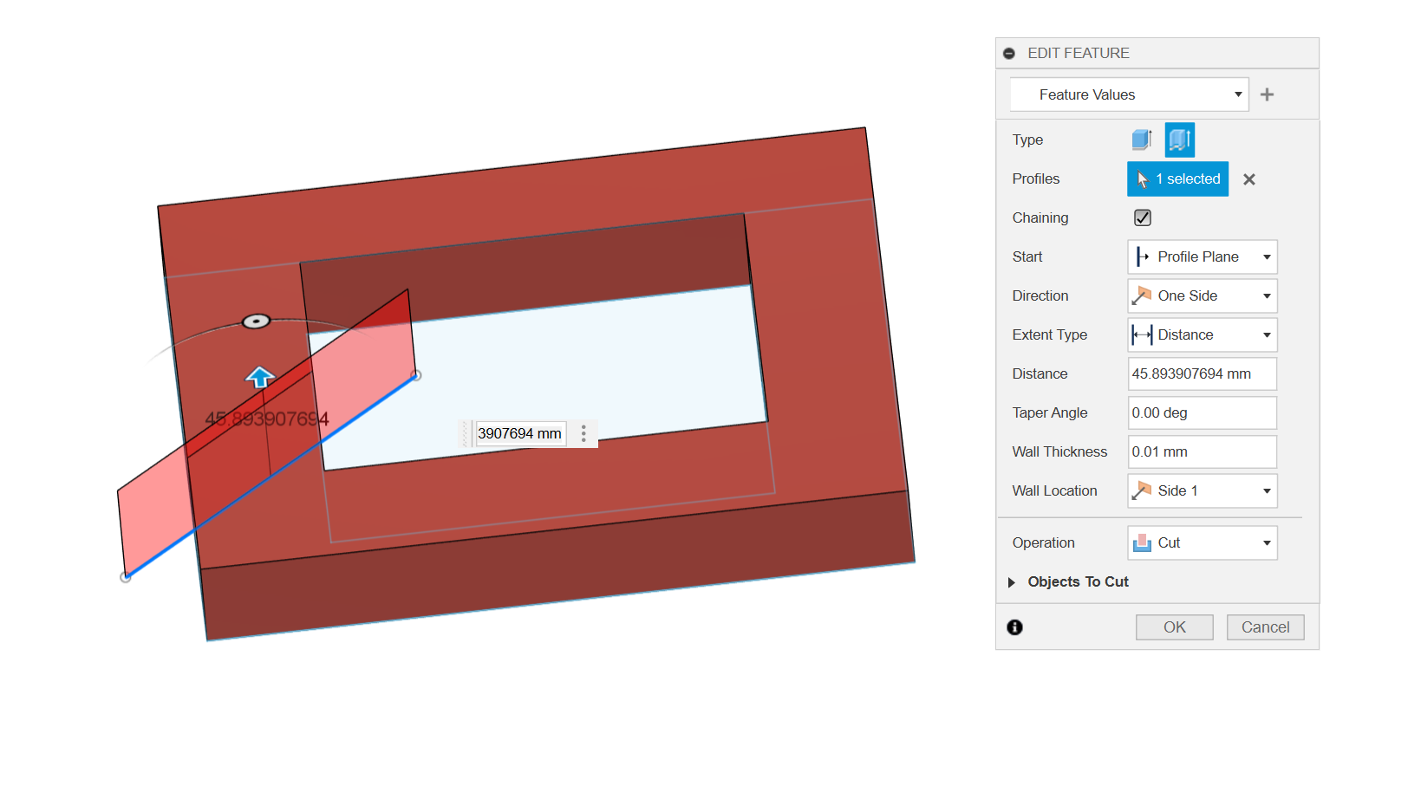Cancel editing the feature
The image size is (1421, 805).
1265,626
